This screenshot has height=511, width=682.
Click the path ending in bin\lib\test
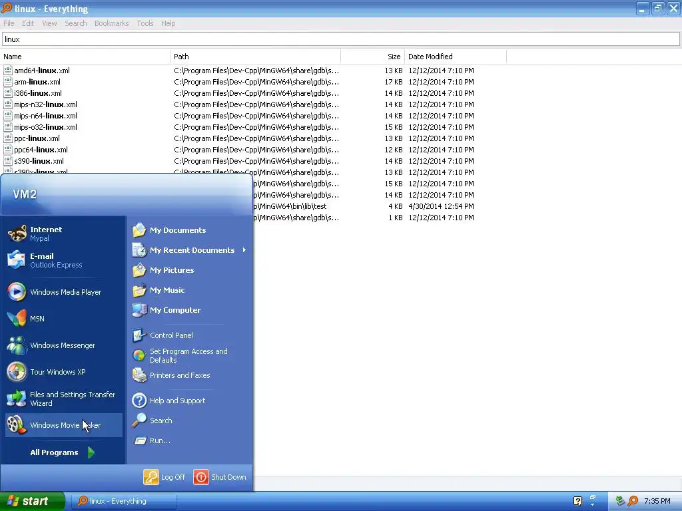[290, 206]
